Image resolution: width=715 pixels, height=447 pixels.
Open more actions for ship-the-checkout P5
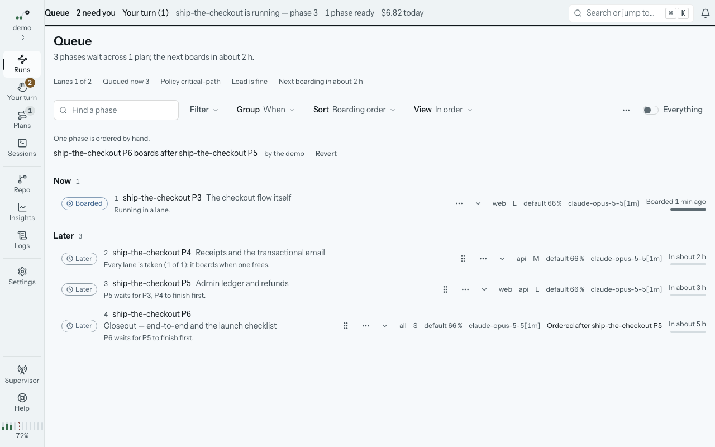[465, 289]
